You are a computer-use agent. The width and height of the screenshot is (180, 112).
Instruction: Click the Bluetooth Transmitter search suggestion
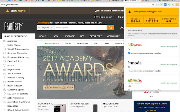[x=68, y=23]
